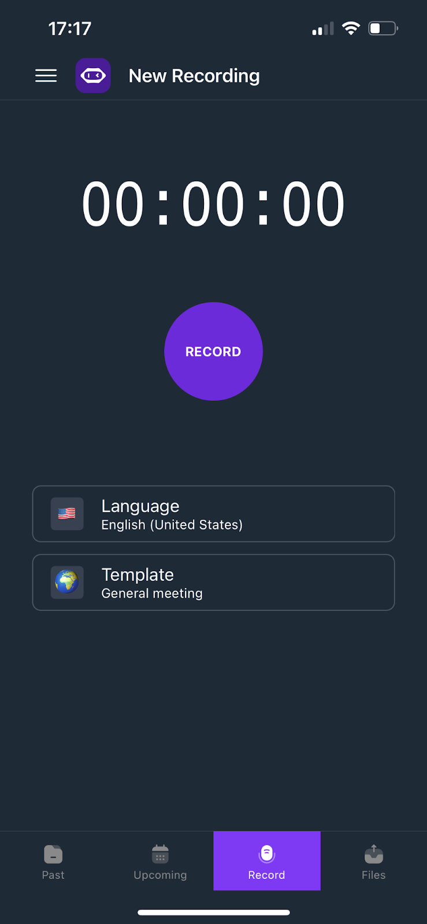Tap "English (United States)" text
427x924 pixels.
tap(172, 525)
